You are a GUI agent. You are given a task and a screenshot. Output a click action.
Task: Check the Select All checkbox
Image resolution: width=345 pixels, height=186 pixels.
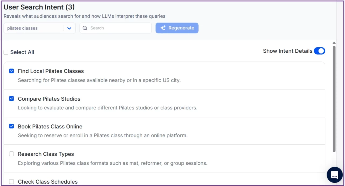6,52
